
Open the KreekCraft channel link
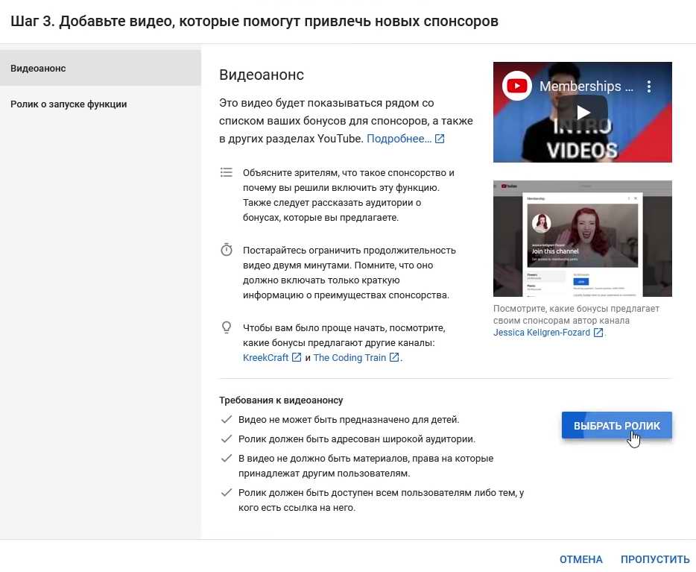coord(265,357)
